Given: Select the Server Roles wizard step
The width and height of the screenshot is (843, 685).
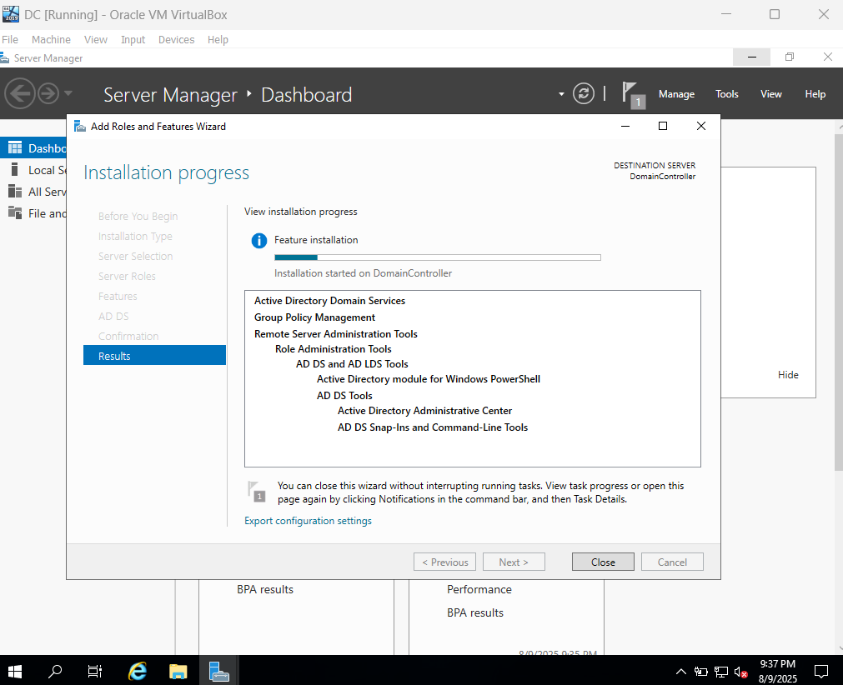Looking at the screenshot, I should click(x=127, y=276).
